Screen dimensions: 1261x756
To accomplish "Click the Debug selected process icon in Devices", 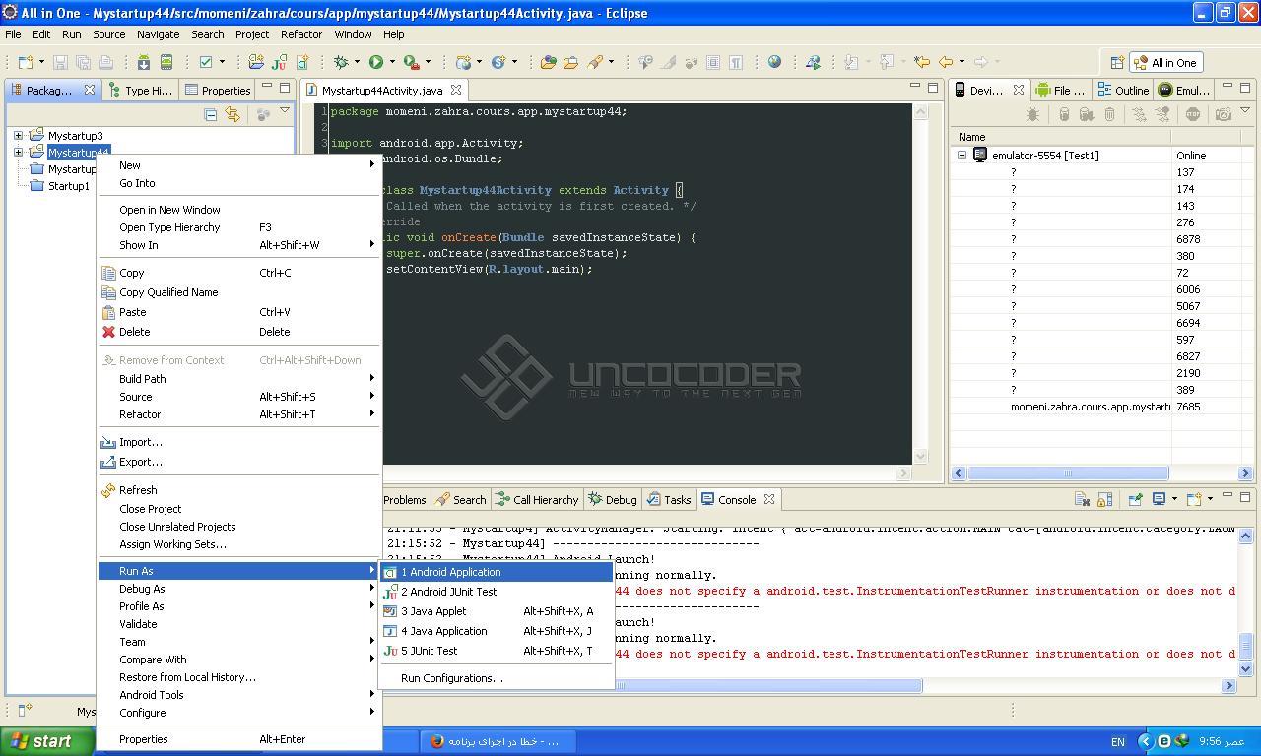I will [x=1032, y=115].
